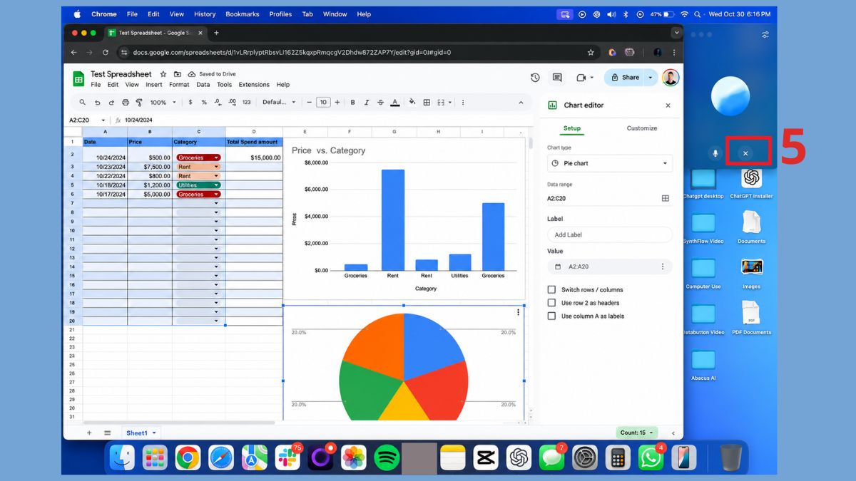This screenshot has height=481, width=856.
Task: Print the spreadsheet using printer icon
Action: [126, 103]
